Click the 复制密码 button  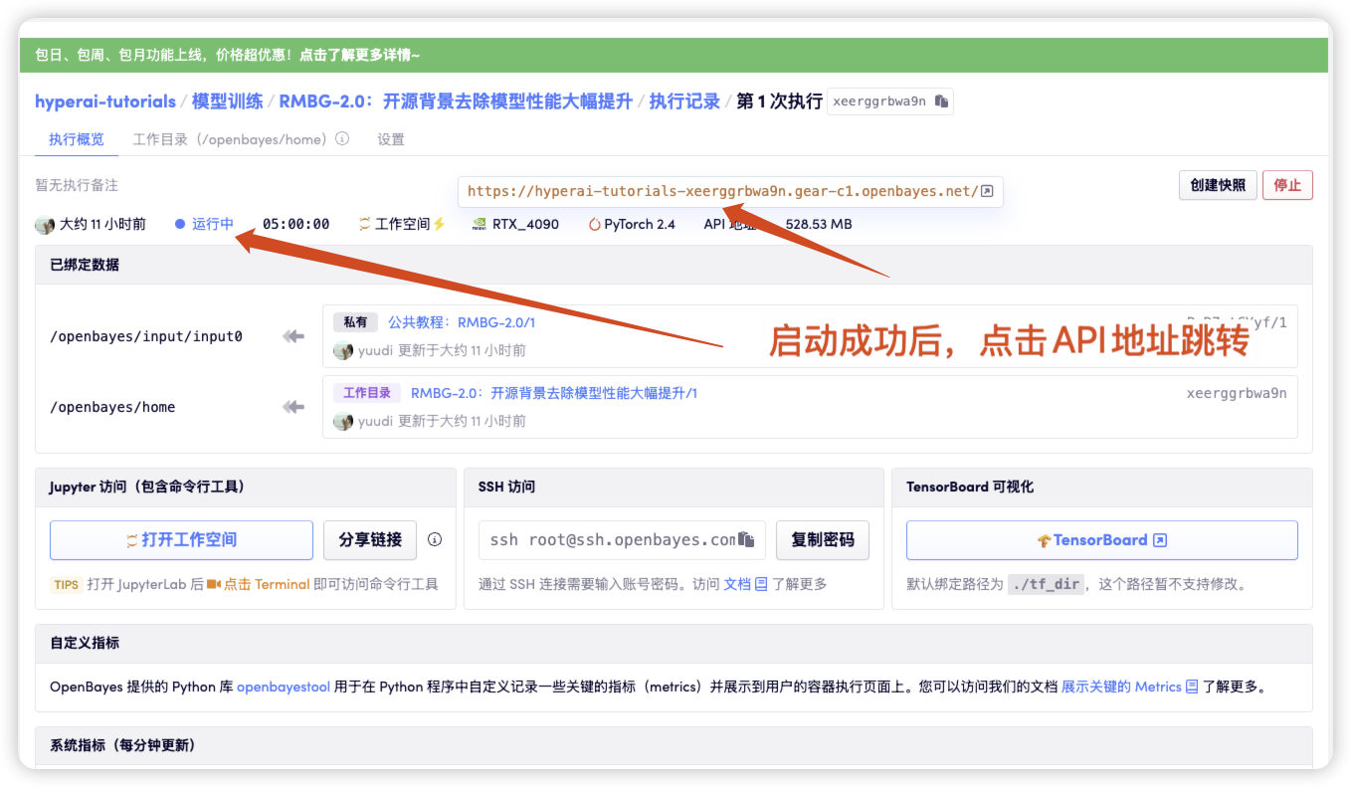(822, 540)
